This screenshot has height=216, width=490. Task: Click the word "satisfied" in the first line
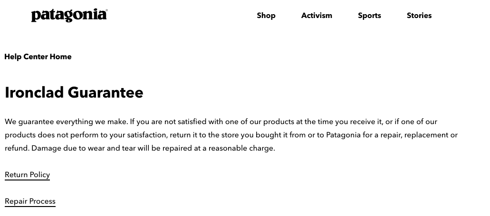pyautogui.click(x=192, y=122)
